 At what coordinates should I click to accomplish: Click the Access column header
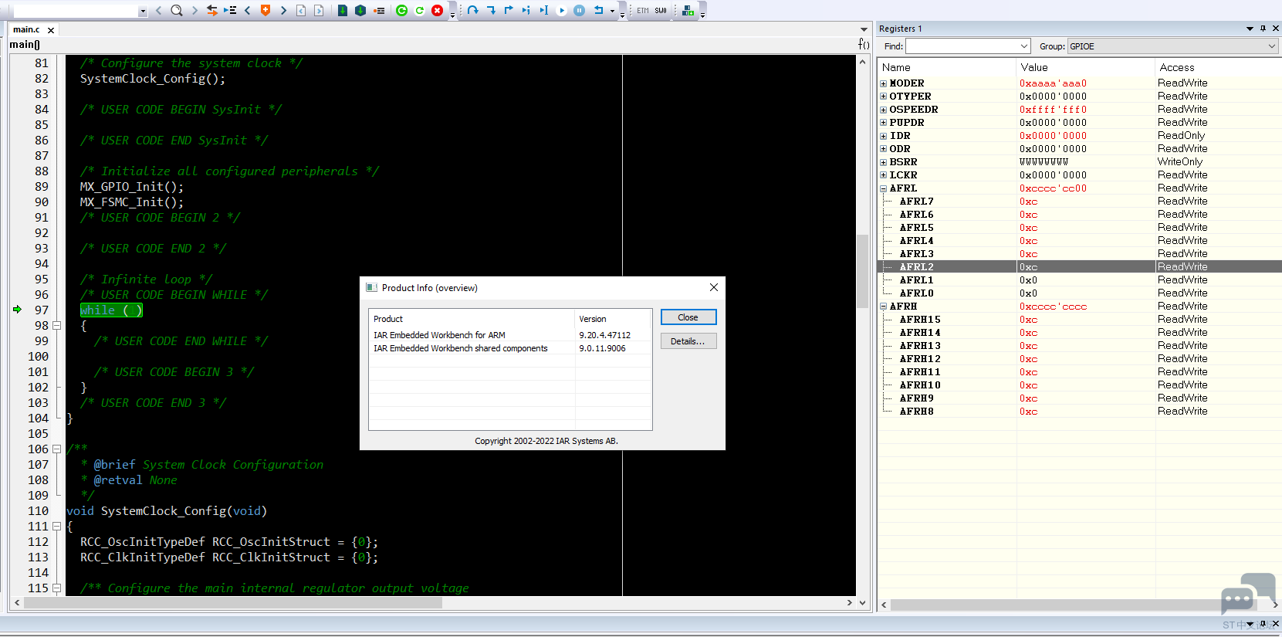(1176, 67)
